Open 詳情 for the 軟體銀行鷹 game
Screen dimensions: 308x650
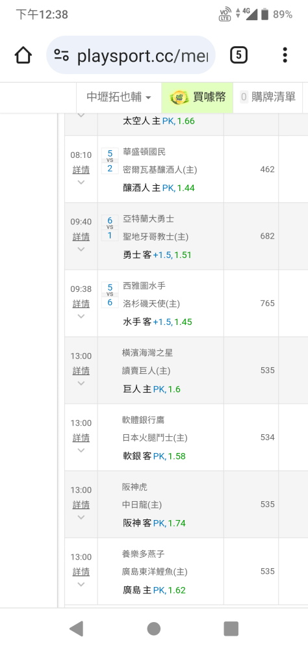point(81,437)
